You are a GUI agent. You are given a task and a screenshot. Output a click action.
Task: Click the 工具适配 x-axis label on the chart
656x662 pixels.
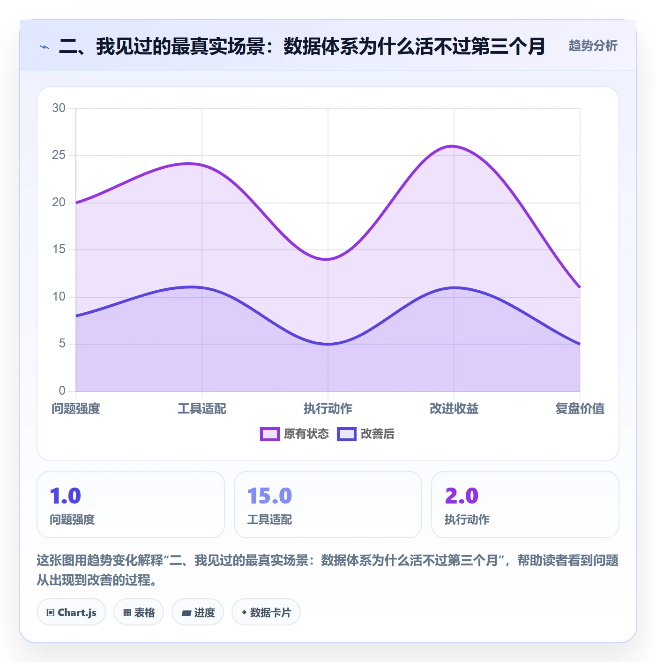(202, 408)
